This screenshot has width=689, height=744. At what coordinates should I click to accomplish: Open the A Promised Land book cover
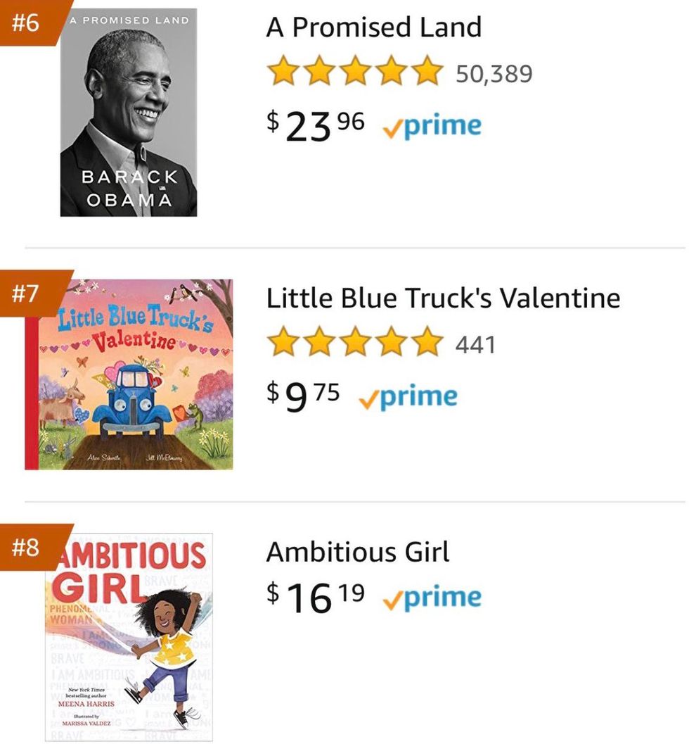(129, 113)
